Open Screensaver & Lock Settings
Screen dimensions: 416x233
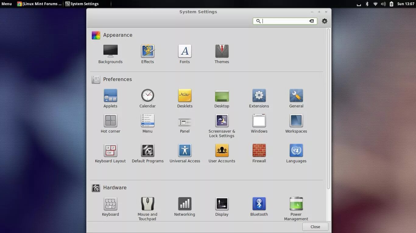[x=222, y=126]
